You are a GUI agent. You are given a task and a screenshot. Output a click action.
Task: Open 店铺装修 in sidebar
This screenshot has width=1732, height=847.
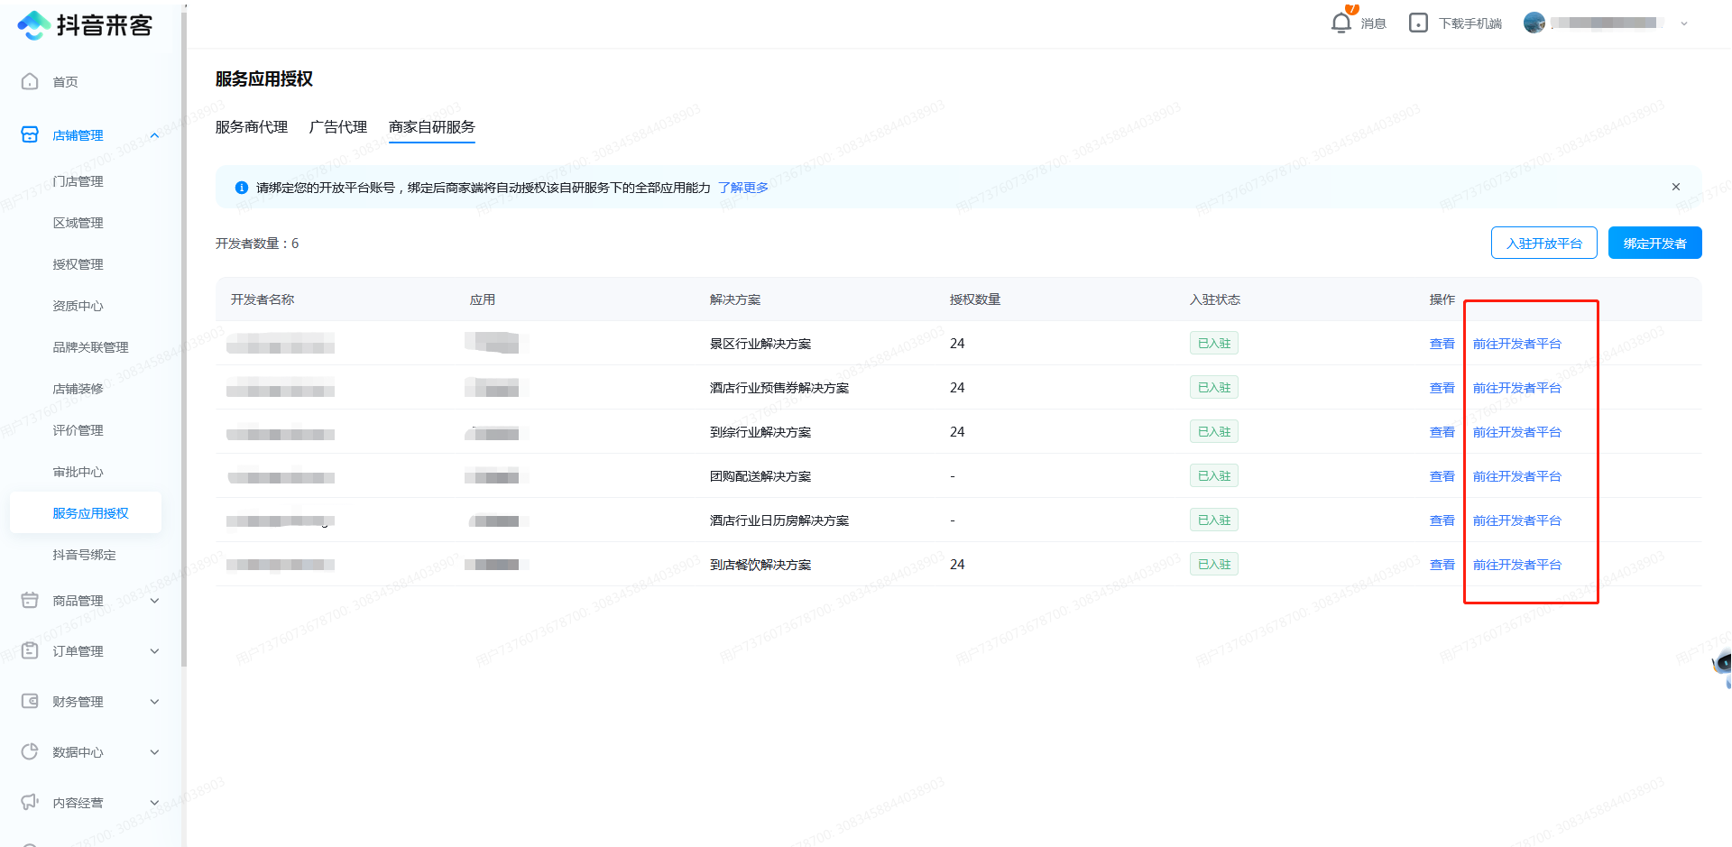78,389
